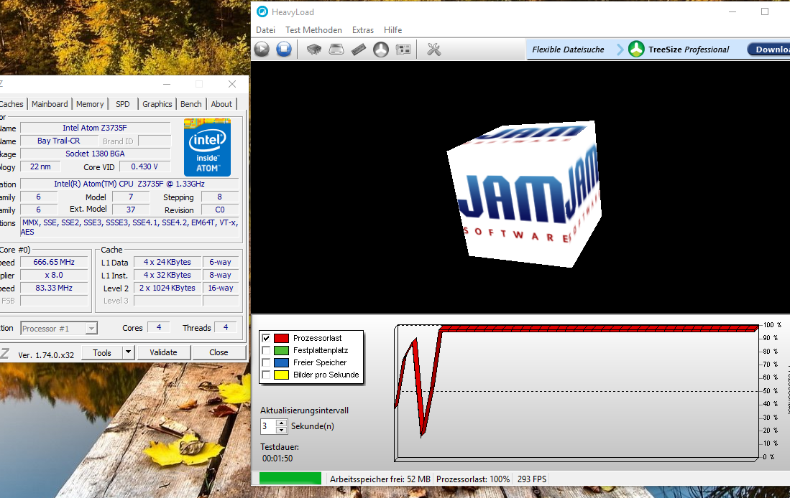Click the Download button in the banner
Screen dimensions: 790x498
click(x=769, y=50)
